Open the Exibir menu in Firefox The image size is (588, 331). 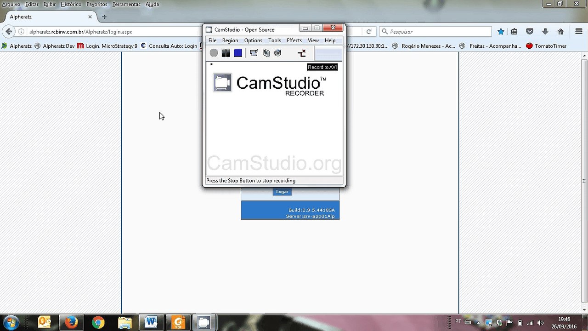(x=50, y=4)
